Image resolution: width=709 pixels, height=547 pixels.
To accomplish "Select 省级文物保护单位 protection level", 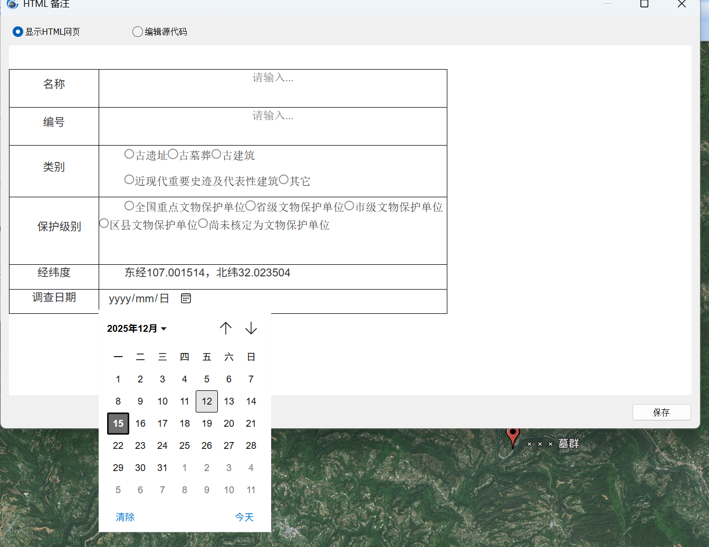I will pos(251,206).
